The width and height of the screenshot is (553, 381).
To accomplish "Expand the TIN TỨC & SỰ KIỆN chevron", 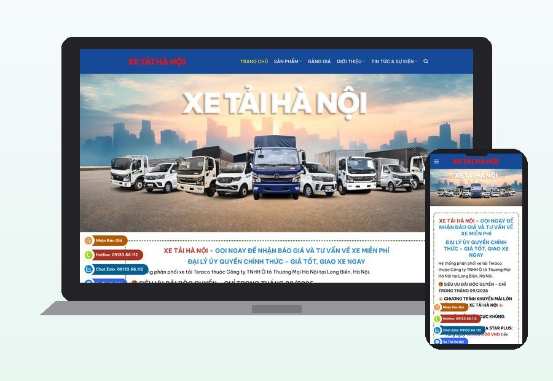I will point(416,61).
